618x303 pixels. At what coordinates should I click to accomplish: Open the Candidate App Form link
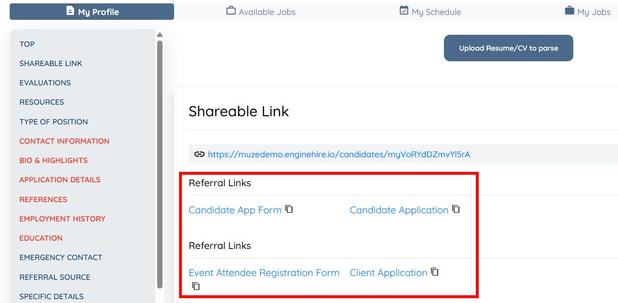(235, 210)
